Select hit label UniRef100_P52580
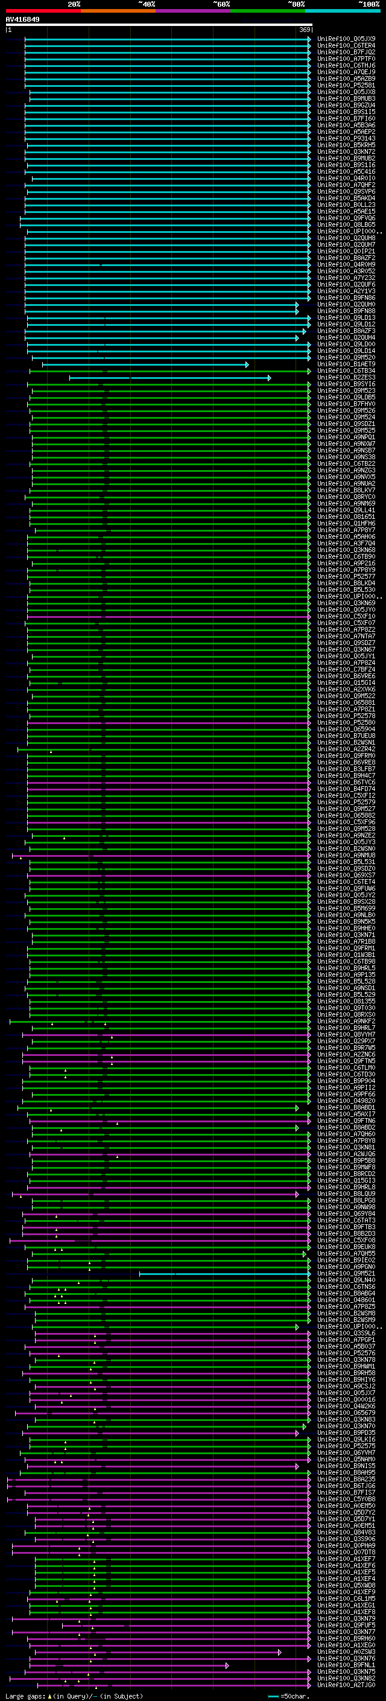This screenshot has width=386, height=1701. point(346,723)
